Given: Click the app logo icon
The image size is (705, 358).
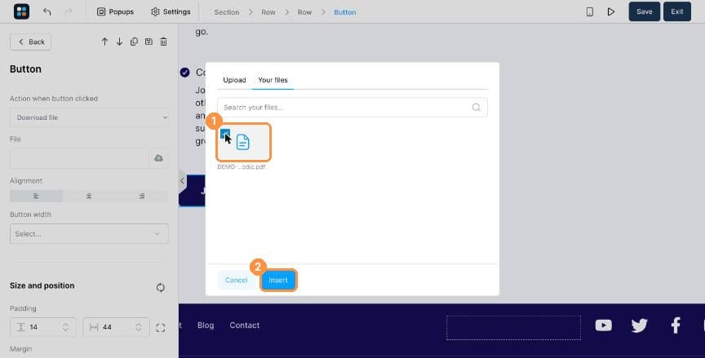Looking at the screenshot, I should (x=21, y=11).
